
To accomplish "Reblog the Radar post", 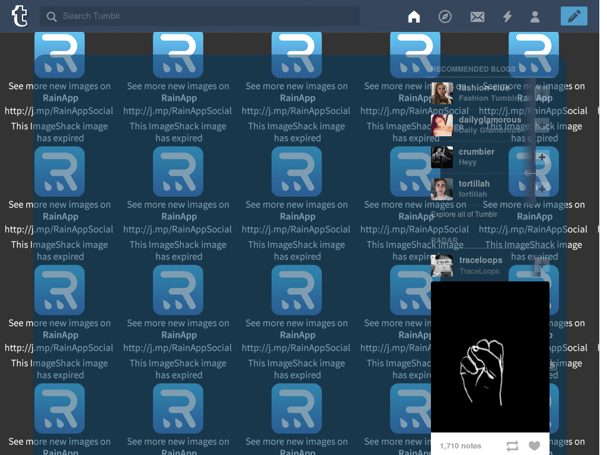I will pyautogui.click(x=512, y=446).
